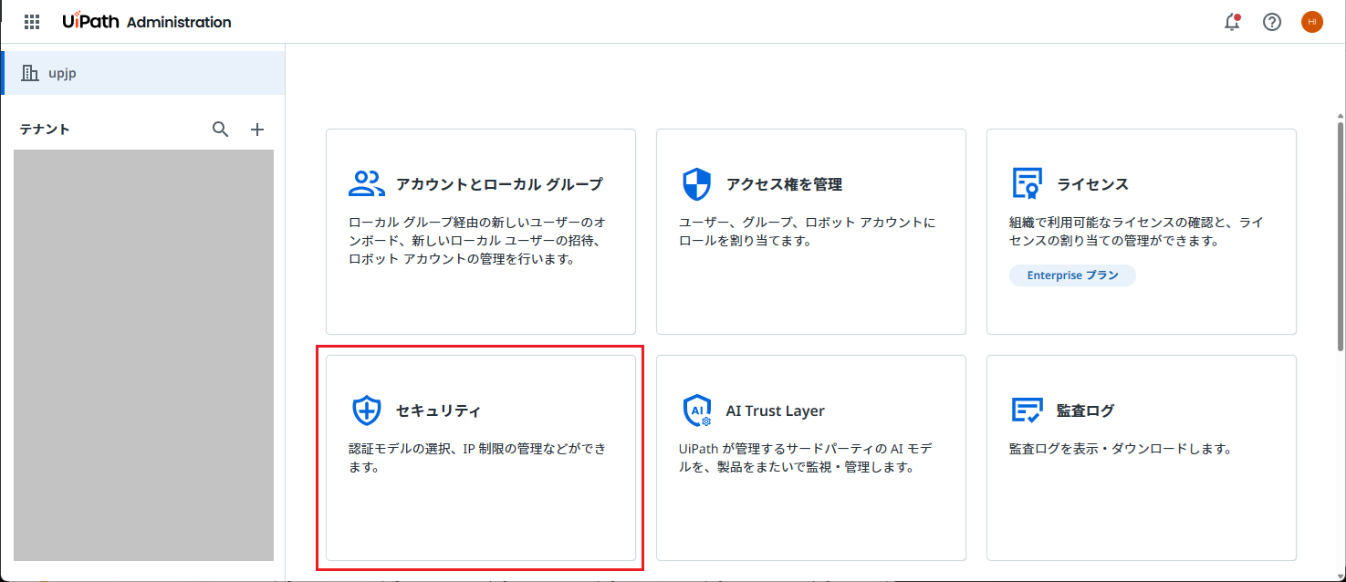Click the vertical scrollbar on the right
This screenshot has width=1346, height=582.
pos(1340,235)
